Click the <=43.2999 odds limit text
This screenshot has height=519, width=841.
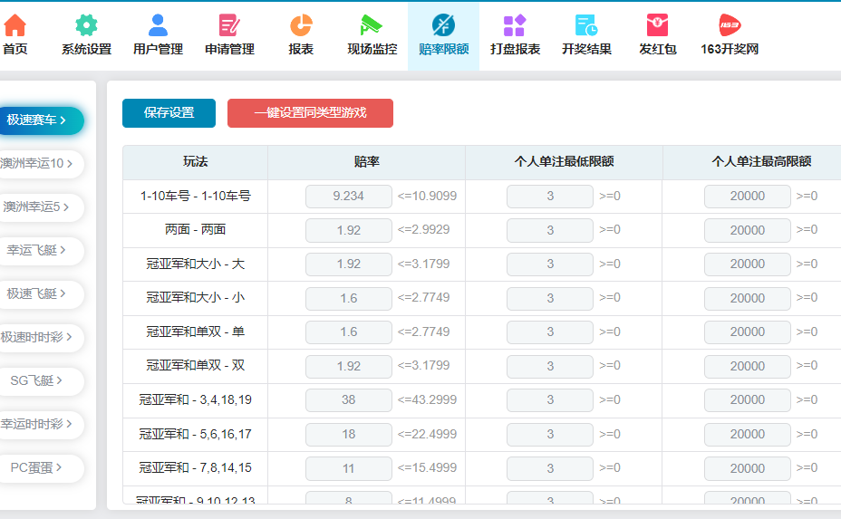pyautogui.click(x=427, y=399)
